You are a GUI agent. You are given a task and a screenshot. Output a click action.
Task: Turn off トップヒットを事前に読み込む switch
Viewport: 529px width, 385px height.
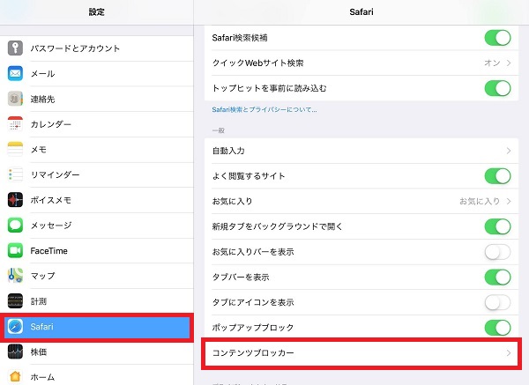tap(497, 88)
